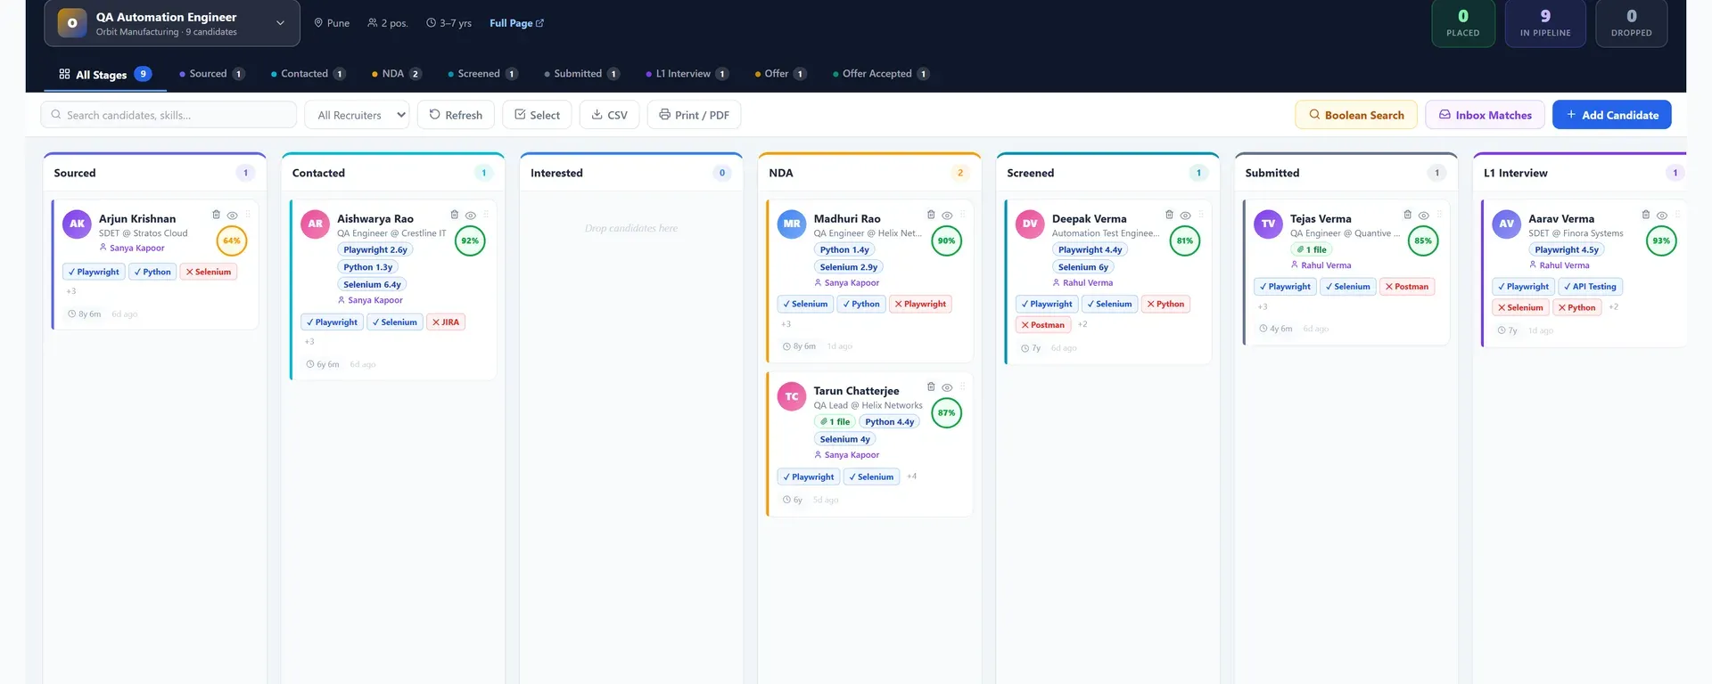1712x684 pixels.
Task: Filter by the Screened stage tab
Action: tap(482, 74)
